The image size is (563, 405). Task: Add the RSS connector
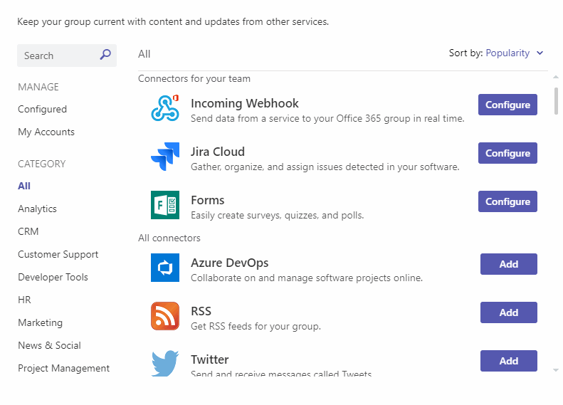pyautogui.click(x=509, y=312)
